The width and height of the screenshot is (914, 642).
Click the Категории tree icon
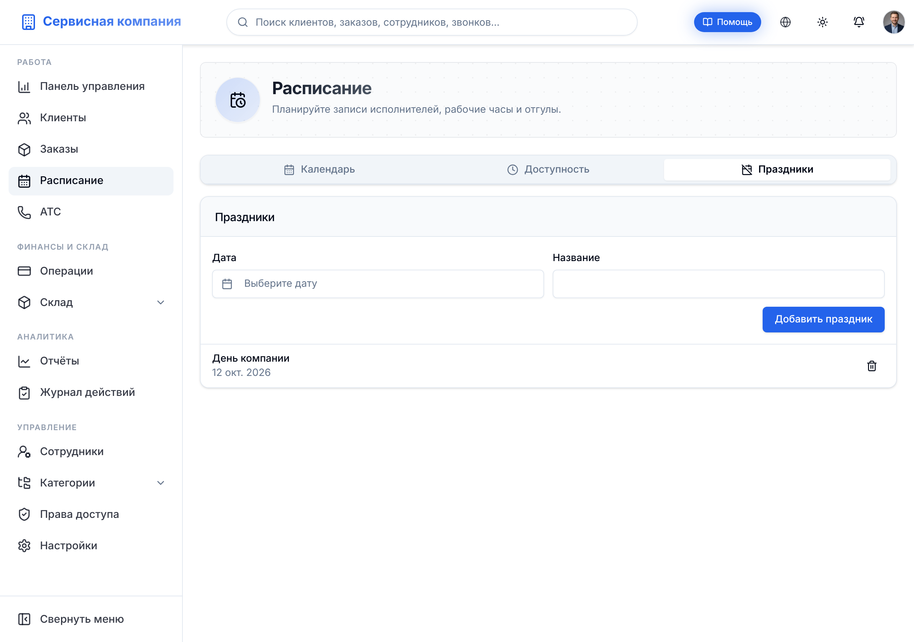[x=24, y=483]
